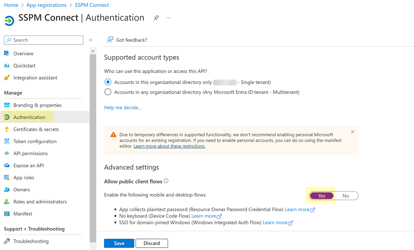The width and height of the screenshot is (414, 250).
Task: Select Multitenant organizational directory option
Action: (x=108, y=92)
